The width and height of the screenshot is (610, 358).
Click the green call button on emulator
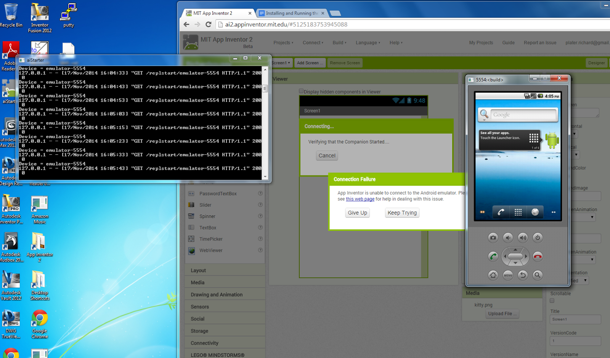pyautogui.click(x=493, y=256)
